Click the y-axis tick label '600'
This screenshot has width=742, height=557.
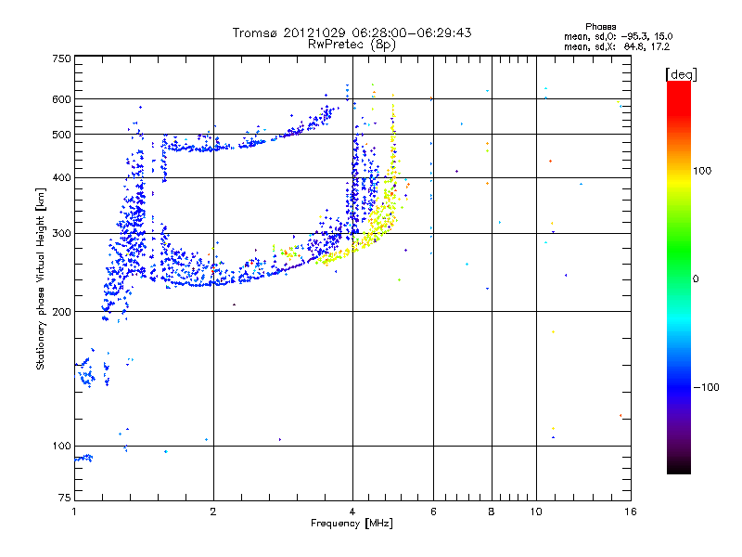click(x=62, y=99)
